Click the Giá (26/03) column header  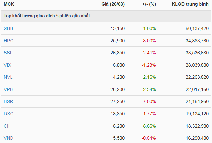click(113, 4)
